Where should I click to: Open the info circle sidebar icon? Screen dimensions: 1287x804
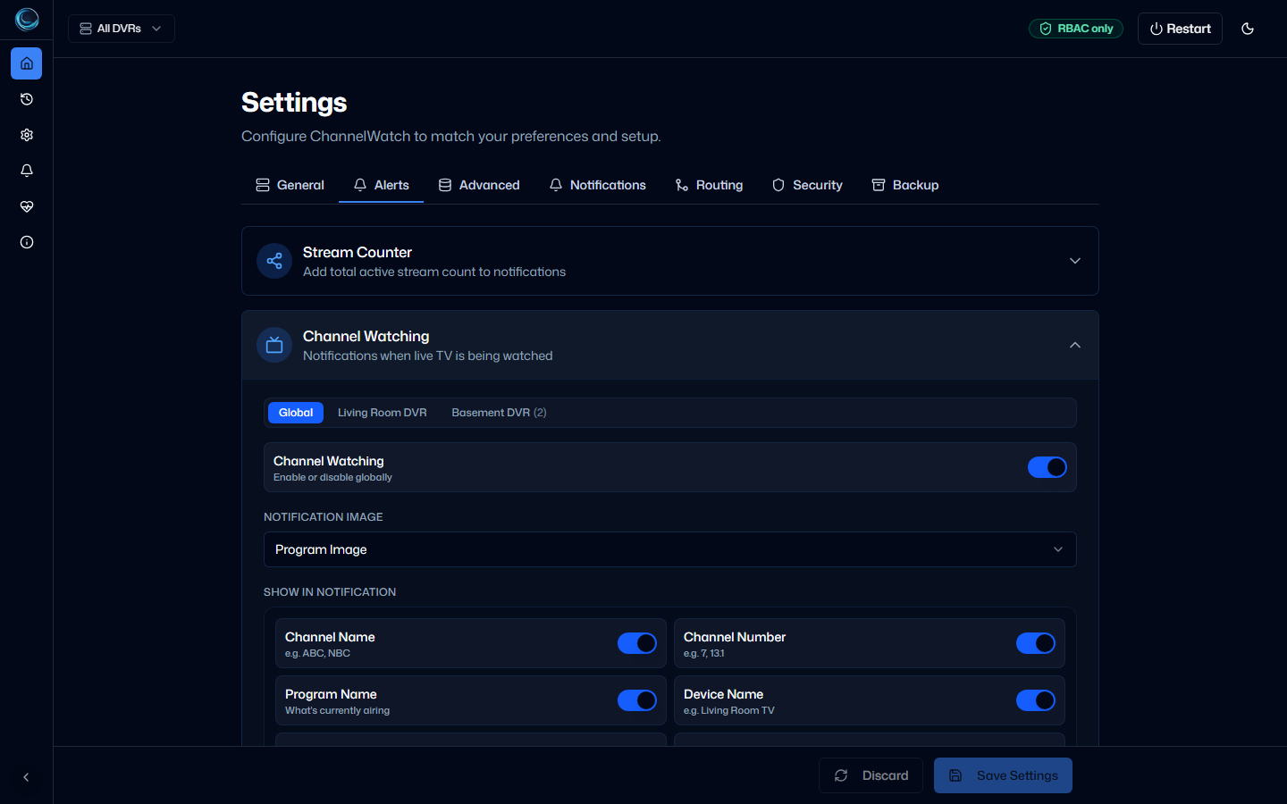[27, 242]
